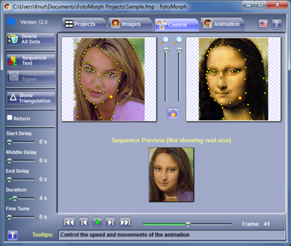
Task: Click the sequence preview morphed image
Action: pyautogui.click(x=171, y=175)
